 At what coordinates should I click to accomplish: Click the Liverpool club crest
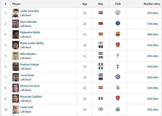tap(118, 56)
